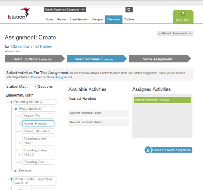Viewport: 203px width, 190px height.
Task: Collapse Whole Number Place Value triangle
Action: pyautogui.click(x=11, y=179)
